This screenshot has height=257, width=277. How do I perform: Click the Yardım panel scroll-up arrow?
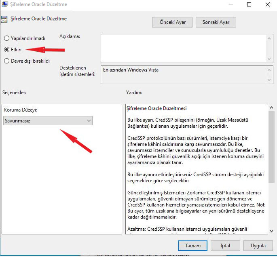click(271, 107)
